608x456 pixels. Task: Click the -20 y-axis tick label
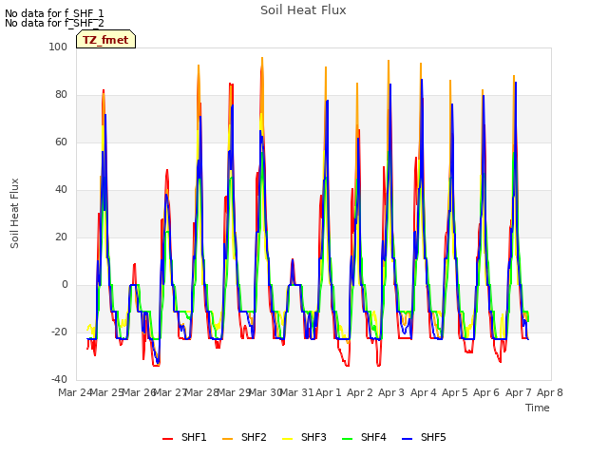point(59,332)
